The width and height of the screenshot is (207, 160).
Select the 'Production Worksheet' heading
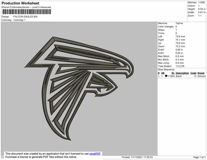pos(20,3)
